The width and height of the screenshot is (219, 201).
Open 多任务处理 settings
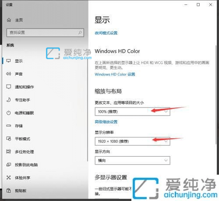(24, 152)
